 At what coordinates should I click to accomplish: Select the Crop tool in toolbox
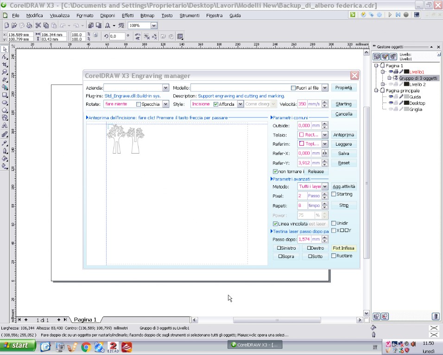pos(5,65)
